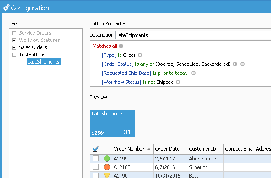This screenshot has height=178, width=271.
Task: Click customer Abercrombie cell
Action: tap(205, 159)
